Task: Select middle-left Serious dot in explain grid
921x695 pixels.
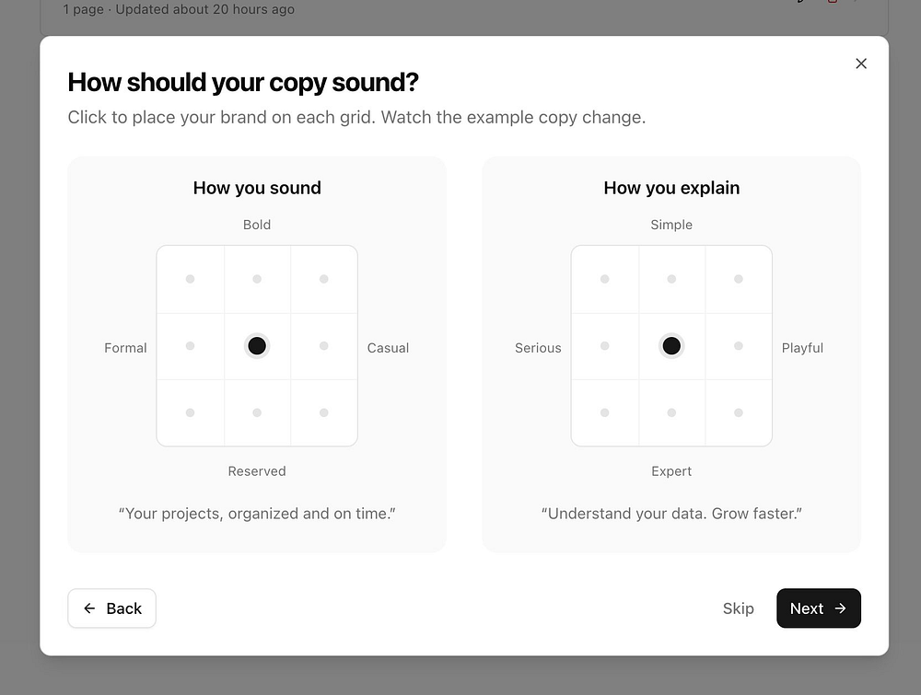Action: point(604,346)
